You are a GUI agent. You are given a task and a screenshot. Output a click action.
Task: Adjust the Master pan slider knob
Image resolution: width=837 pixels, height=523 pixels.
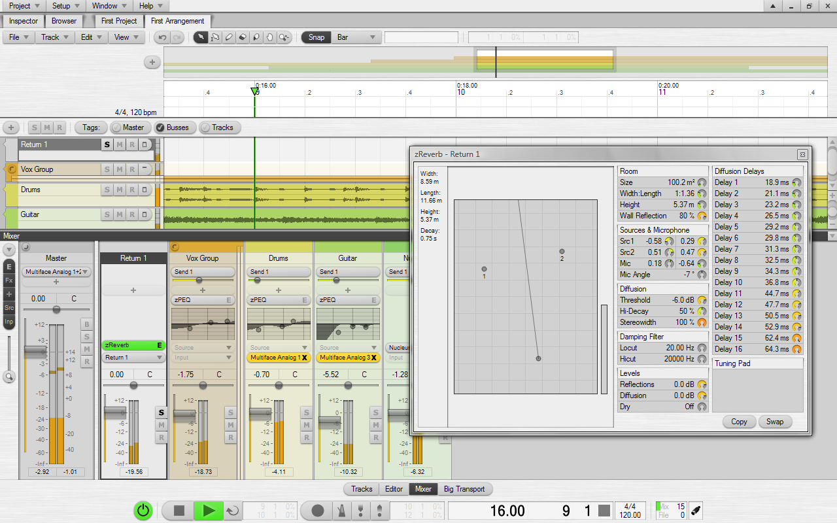coord(56,309)
